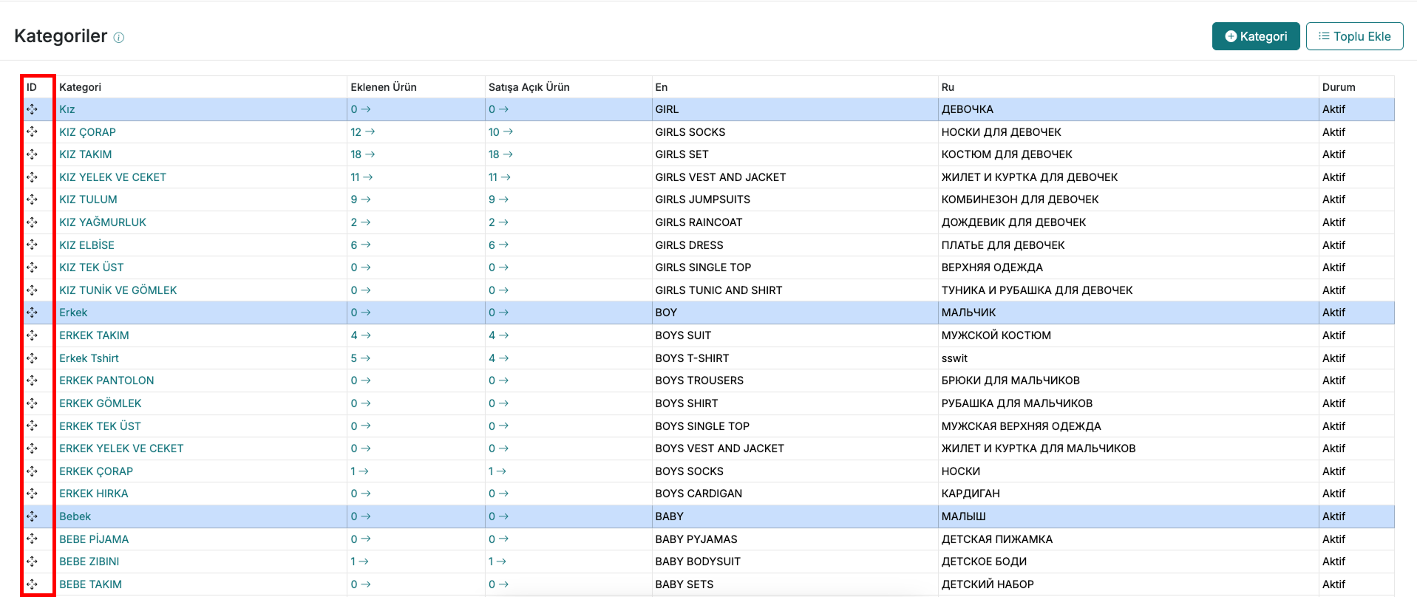The width and height of the screenshot is (1417, 597).
Task: Open the KIZ ÇORAP category
Action: click(88, 132)
